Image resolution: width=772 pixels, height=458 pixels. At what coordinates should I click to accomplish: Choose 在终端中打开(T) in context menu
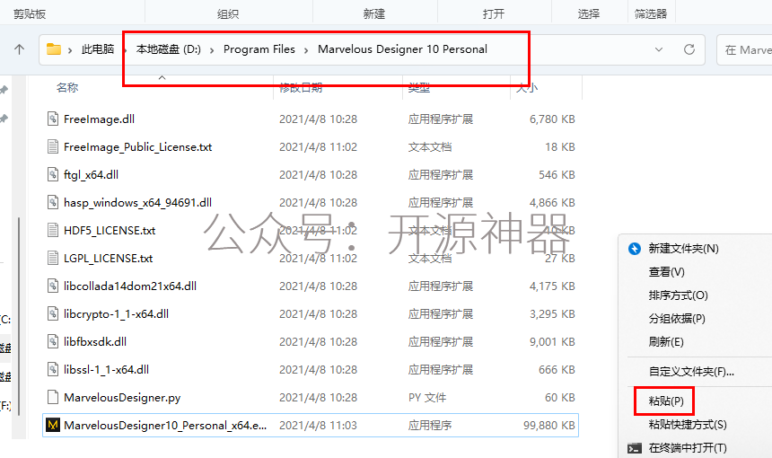(688, 447)
